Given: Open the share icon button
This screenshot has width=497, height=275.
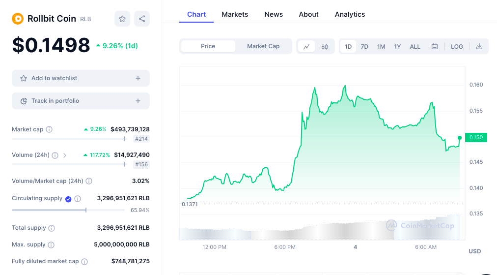Looking at the screenshot, I should point(142,19).
